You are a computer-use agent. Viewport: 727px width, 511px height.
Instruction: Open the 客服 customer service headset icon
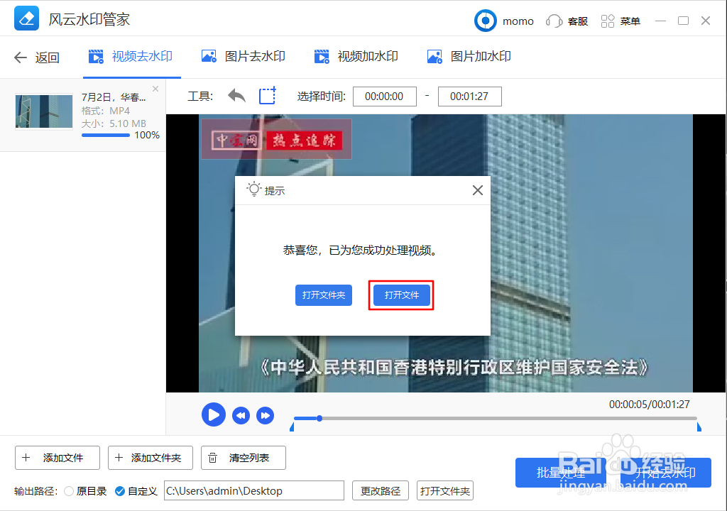pos(554,21)
